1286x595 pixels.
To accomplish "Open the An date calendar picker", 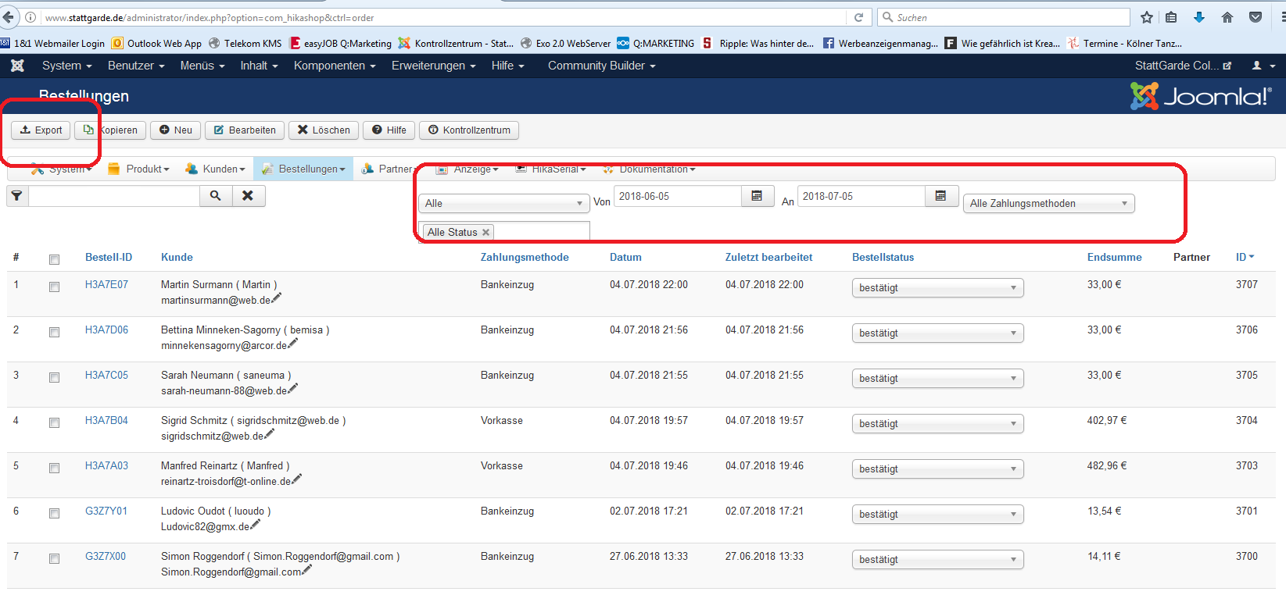I will (940, 196).
